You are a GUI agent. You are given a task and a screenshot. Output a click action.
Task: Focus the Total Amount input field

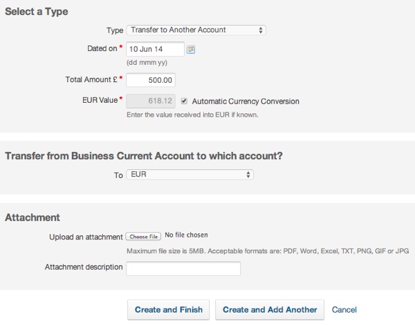(x=151, y=80)
